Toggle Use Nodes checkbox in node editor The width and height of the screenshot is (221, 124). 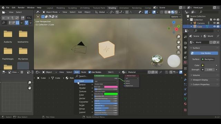pyautogui.click(x=90, y=72)
